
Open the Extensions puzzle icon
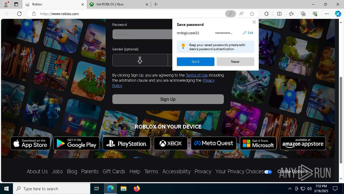(x=266, y=14)
